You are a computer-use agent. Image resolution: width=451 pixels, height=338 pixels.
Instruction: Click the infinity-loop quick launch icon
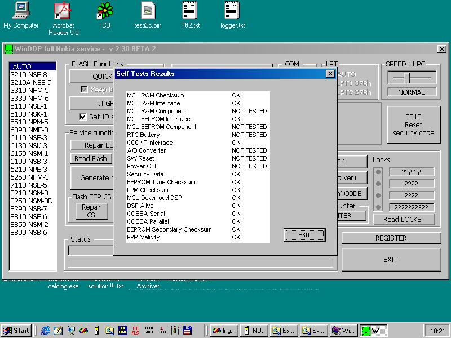[83, 331]
